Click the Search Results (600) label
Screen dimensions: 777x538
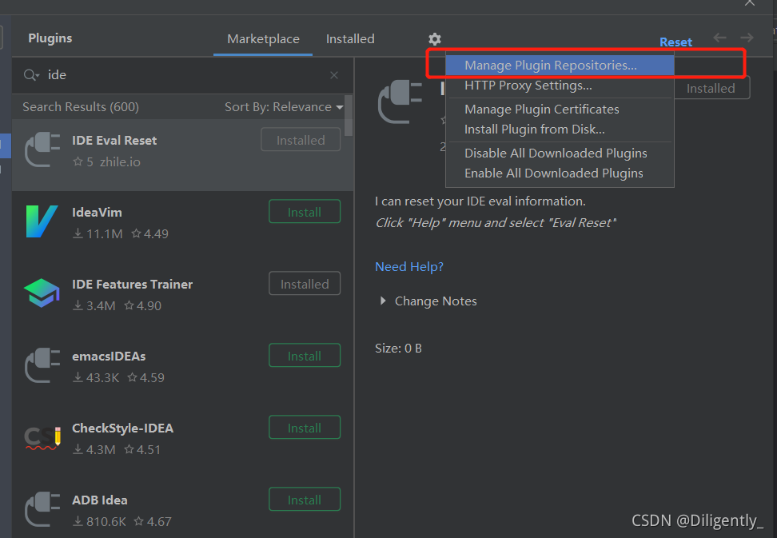point(81,107)
